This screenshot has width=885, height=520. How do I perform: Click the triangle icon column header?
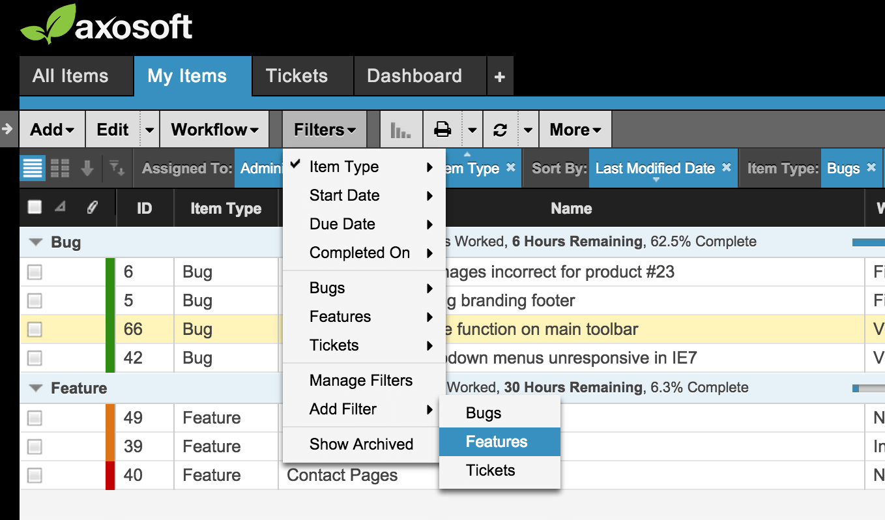[60, 207]
